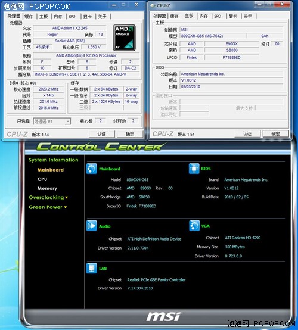This screenshot has width=298, height=330.
Task: Click 8.723.0.0 VGA driver version text
Action: 234,256
